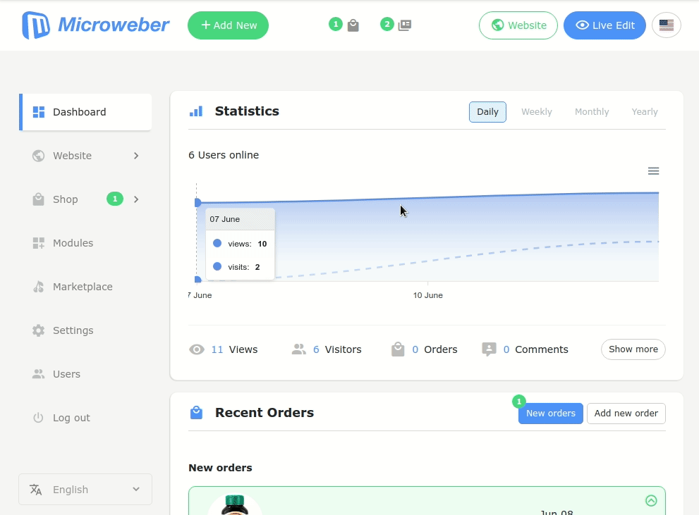Click the Statistics heading text
This screenshot has width=699, height=515.
(247, 111)
